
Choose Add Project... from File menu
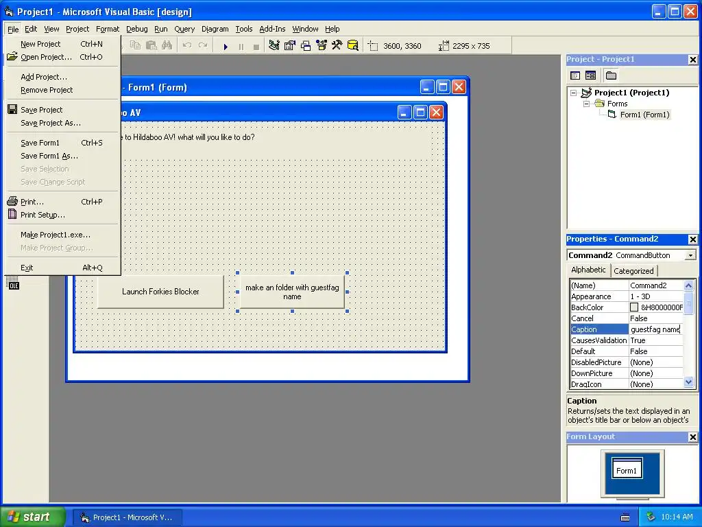62,77
